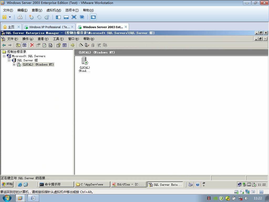Screen dimensions: 269x202
Task: Click the red X delete icon
Action: pyautogui.click(x=32, y=45)
